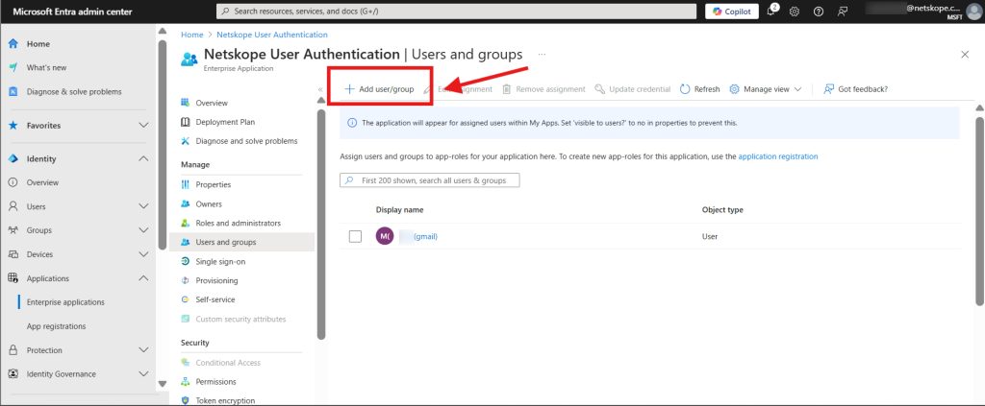Click the help question mark icon
Viewport: 985px width, 406px height.
pos(818,12)
